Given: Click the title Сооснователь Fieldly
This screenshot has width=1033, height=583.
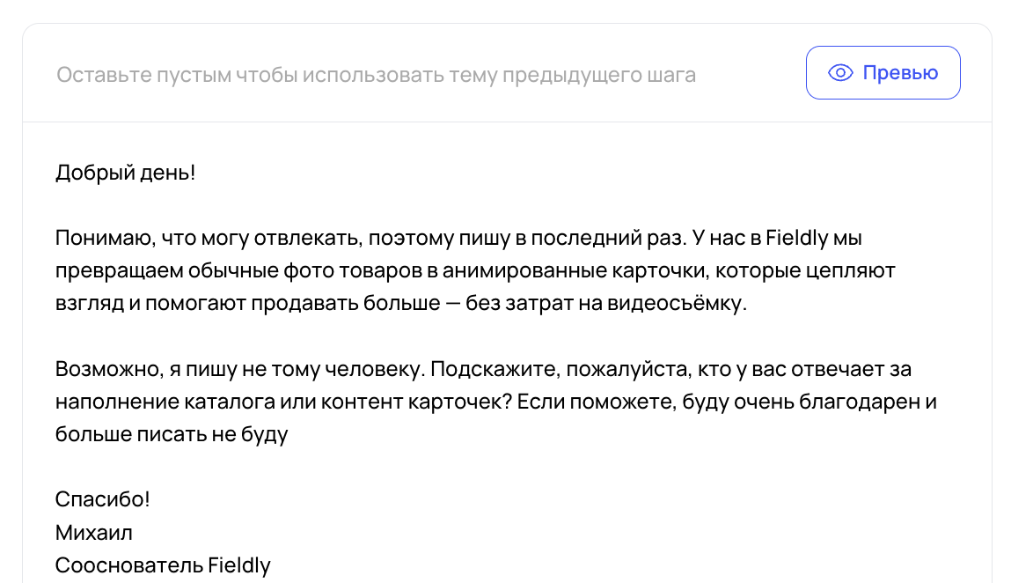Looking at the screenshot, I should 163,565.
